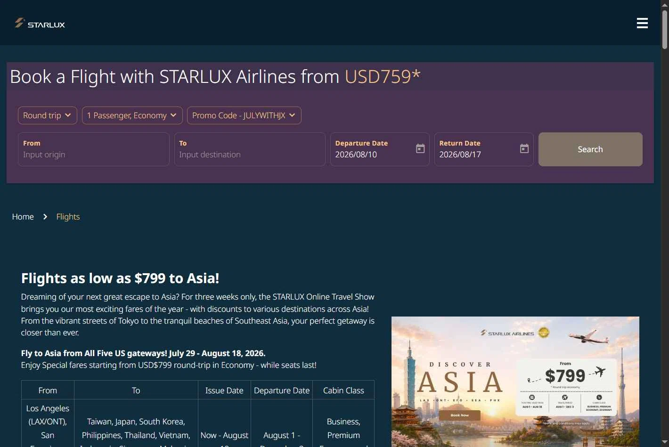Image resolution: width=669 pixels, height=447 pixels.
Task: Click the Flights breadcrumb link
Action: [68, 217]
